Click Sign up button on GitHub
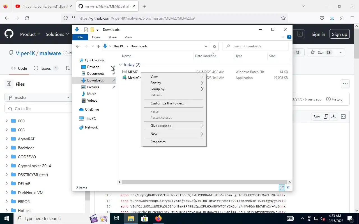Image resolution: width=359 pixels, height=224 pixels. pyautogui.click(x=340, y=34)
